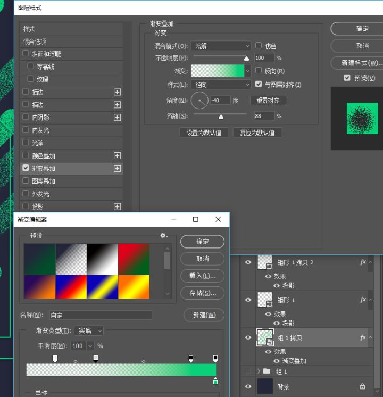Image resolution: width=383 pixels, height=397 pixels.
Task: Click the green color stop under gradient bar
Action: (x=215, y=381)
